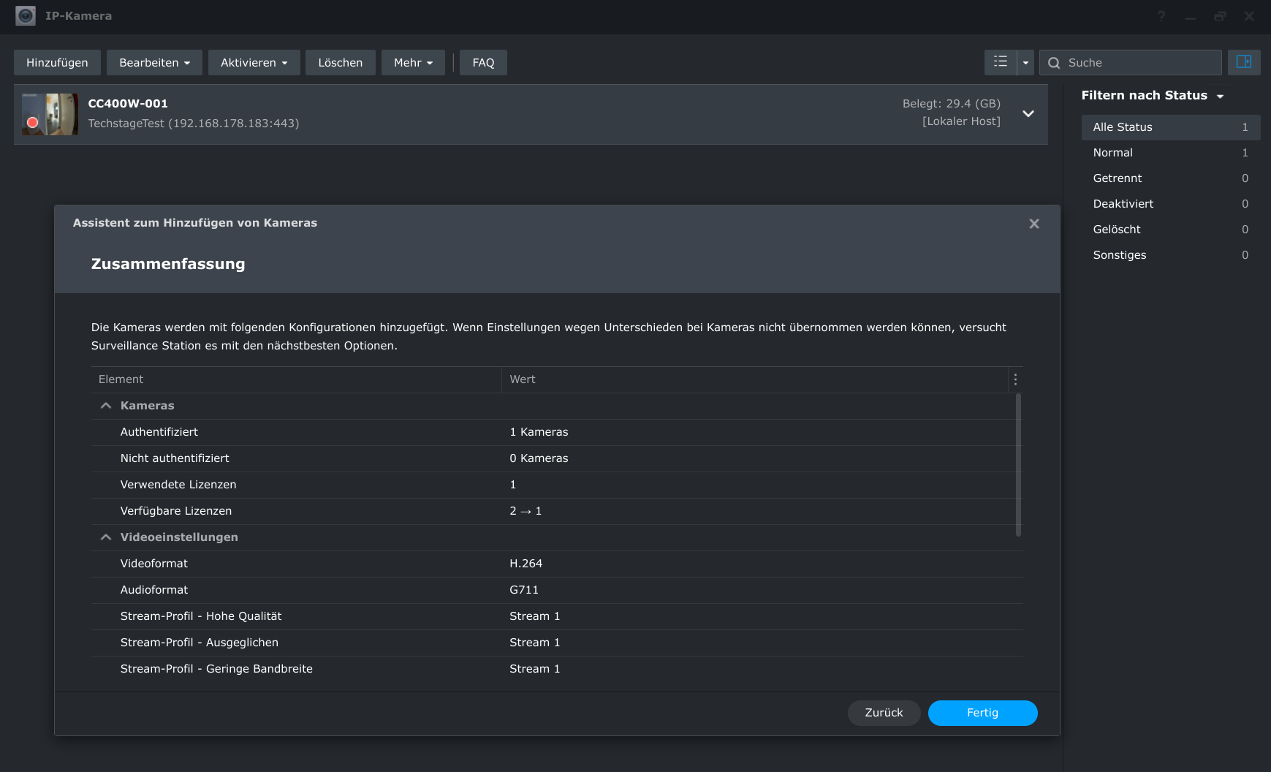Select the CC400W-001 camera thumbnail
This screenshot has height=772, width=1271.
(50, 114)
